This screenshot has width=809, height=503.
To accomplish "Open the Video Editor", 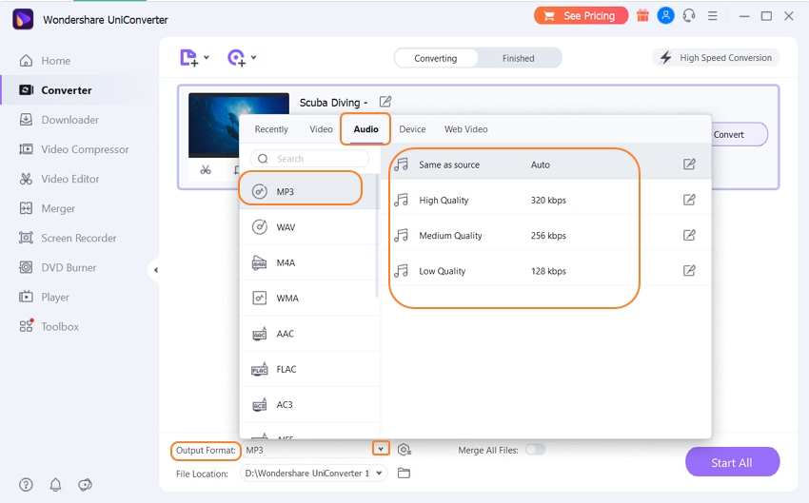I will [59, 179].
